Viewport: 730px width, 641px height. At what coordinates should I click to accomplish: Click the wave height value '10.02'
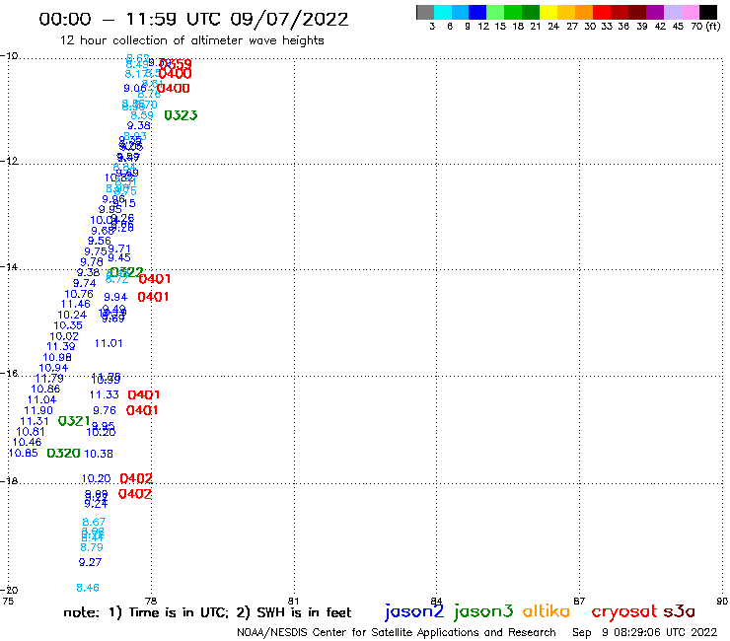tap(64, 336)
